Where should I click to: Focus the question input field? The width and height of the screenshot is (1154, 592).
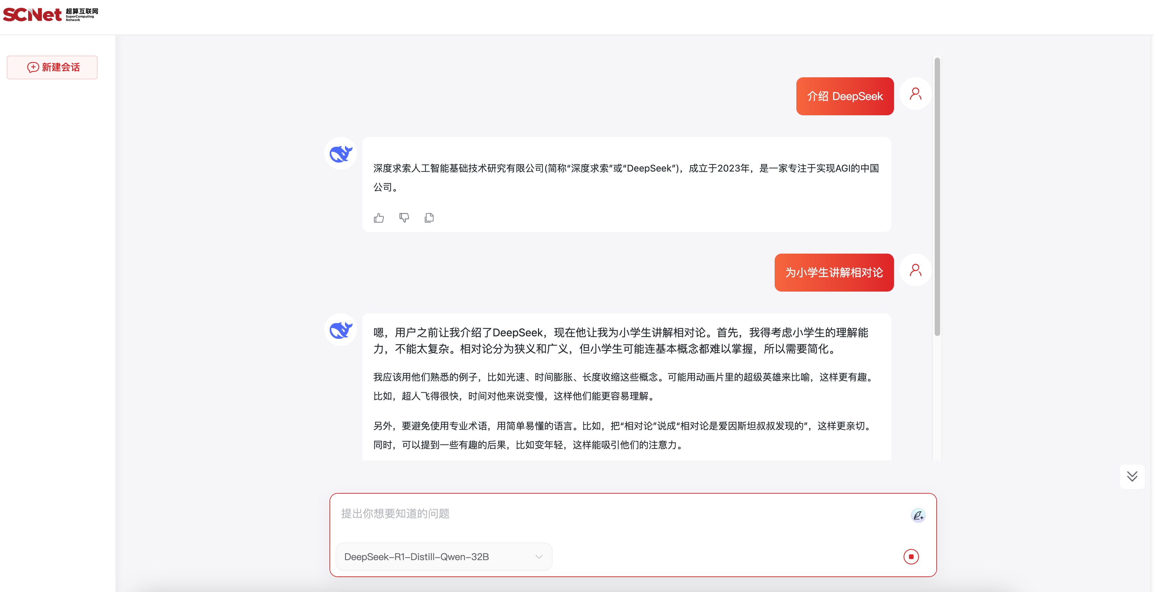(618, 514)
